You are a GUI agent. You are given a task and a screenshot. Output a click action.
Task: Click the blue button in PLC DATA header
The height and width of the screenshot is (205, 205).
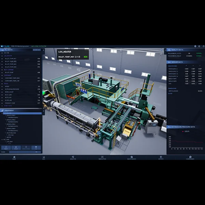37,50
